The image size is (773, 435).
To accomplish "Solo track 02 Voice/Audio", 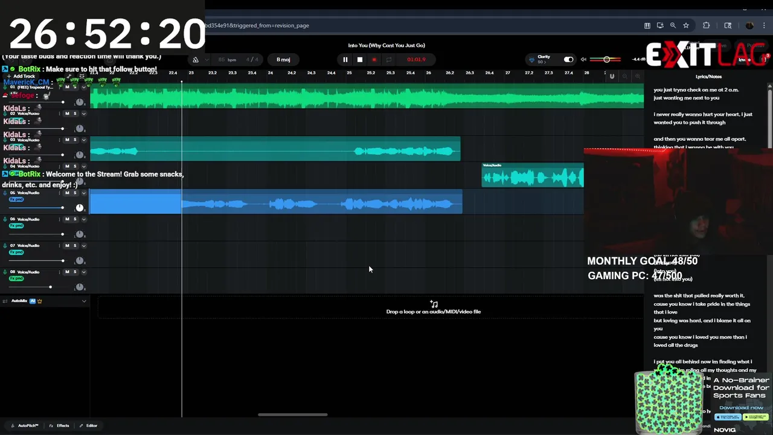I will point(75,114).
